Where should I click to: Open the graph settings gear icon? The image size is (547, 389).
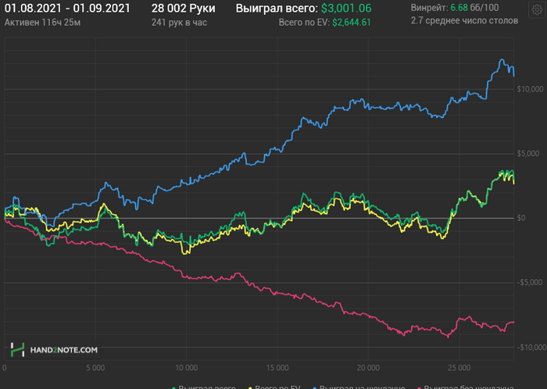[x=538, y=9]
